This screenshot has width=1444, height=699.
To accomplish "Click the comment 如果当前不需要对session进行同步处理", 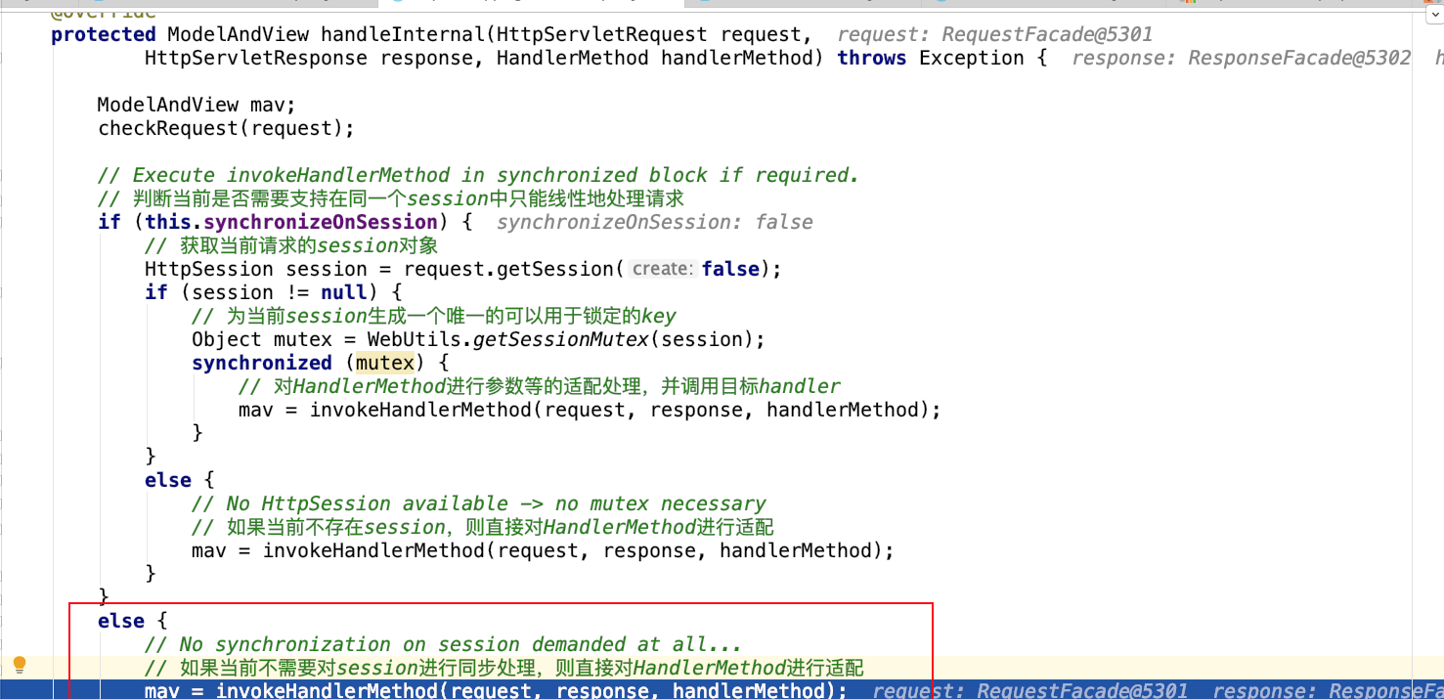I will tap(504, 668).
